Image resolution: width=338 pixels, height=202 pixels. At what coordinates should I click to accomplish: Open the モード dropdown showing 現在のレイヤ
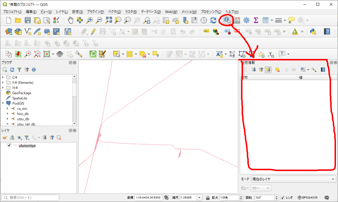click(x=293, y=179)
